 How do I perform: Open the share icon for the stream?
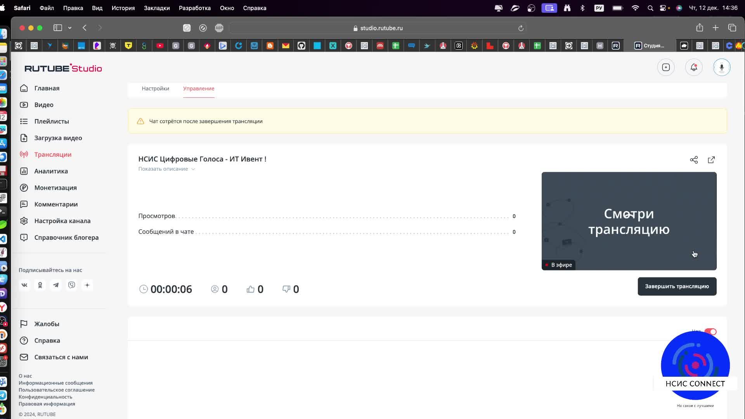coord(694,160)
